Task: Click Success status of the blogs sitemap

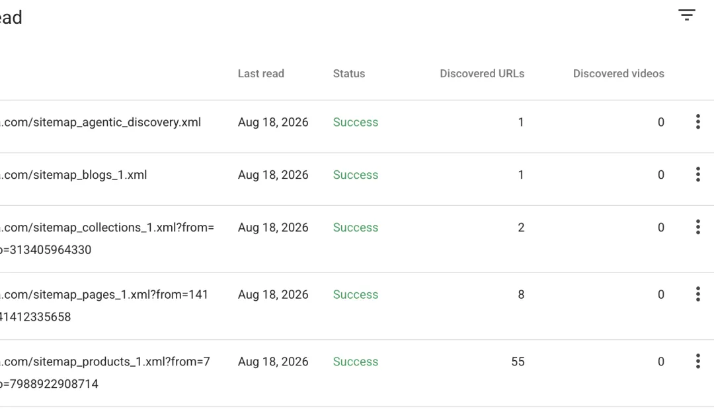Action: [x=356, y=175]
